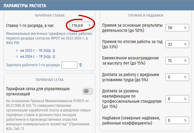194x133 pixels.
Task: Click the label Премия по итогам работы за год
Action: (132, 44)
